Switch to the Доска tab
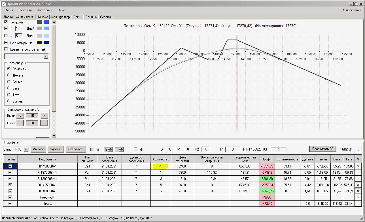365x222 pixels. [x=8, y=17]
